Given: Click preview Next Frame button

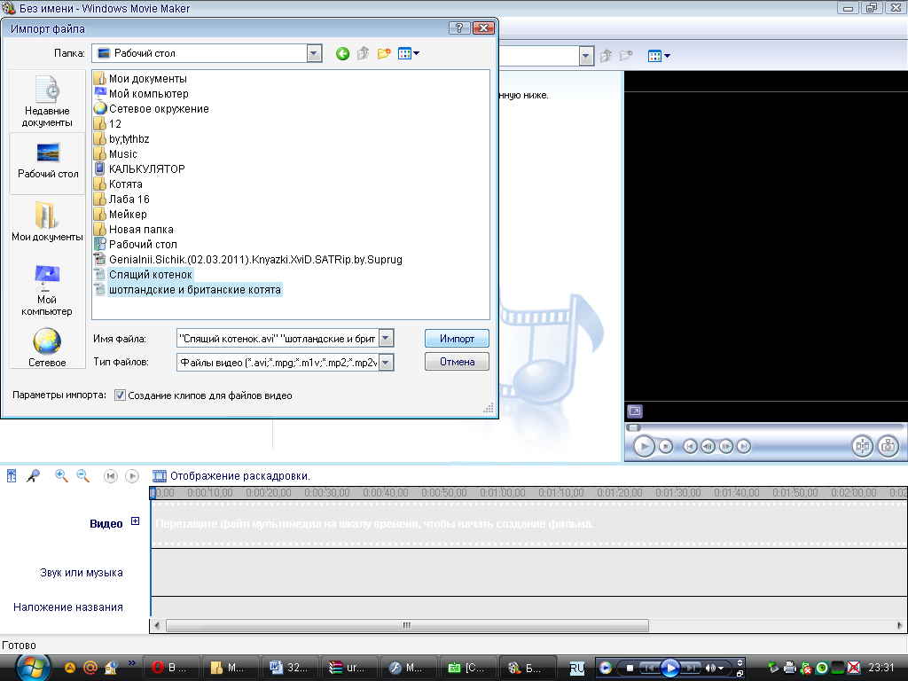Looking at the screenshot, I should tap(725, 447).
